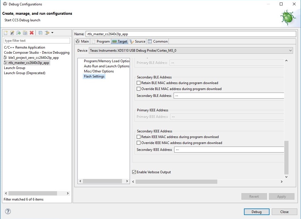Click settings panel scroll left arrow
This screenshot has height=219, width=301.
133,182
